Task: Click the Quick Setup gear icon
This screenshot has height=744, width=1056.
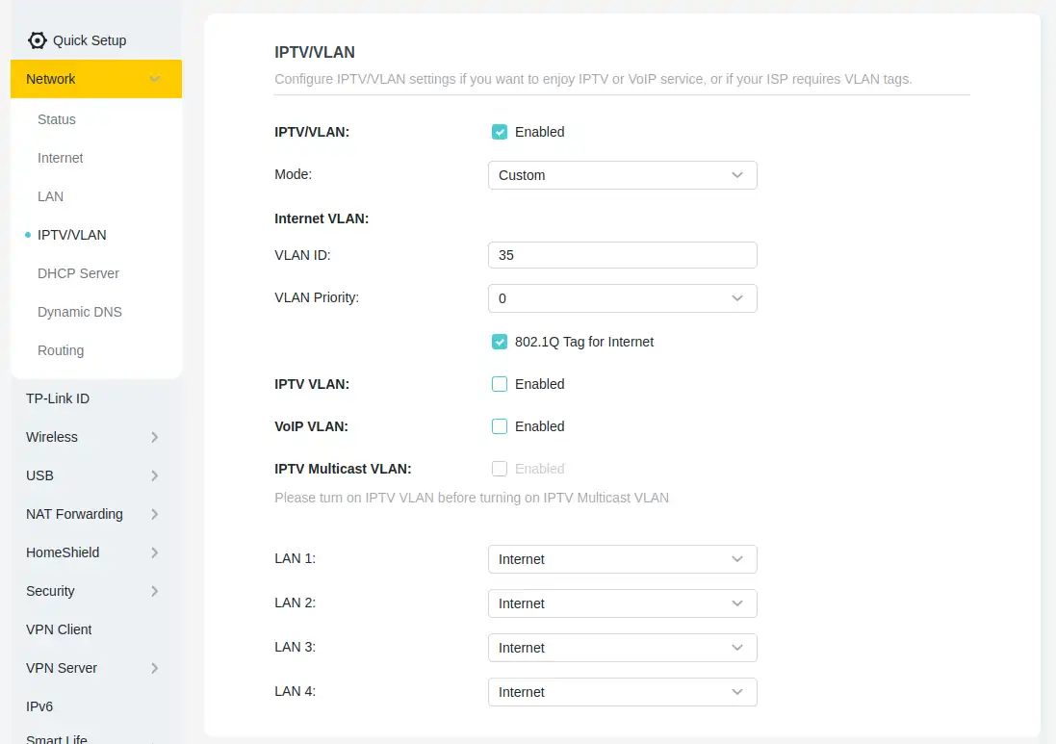Action: click(37, 40)
